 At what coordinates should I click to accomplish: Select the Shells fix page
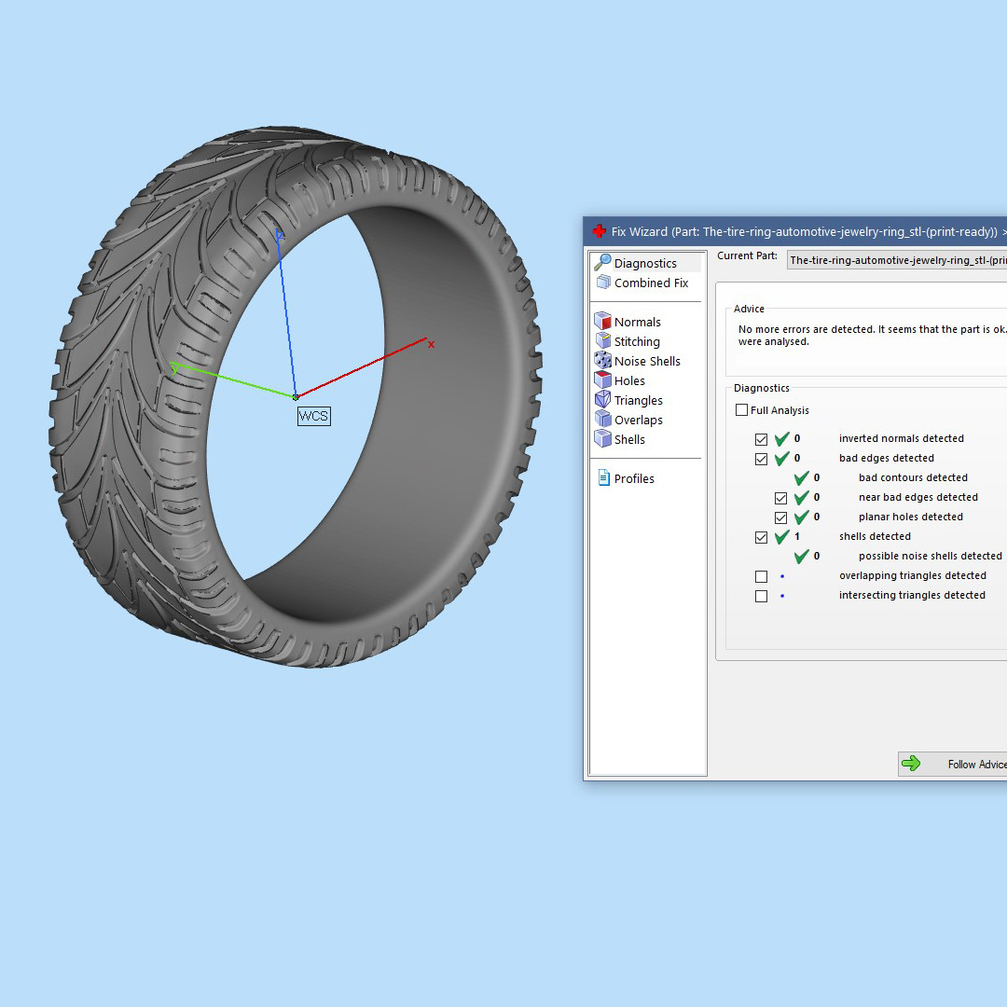[629, 439]
